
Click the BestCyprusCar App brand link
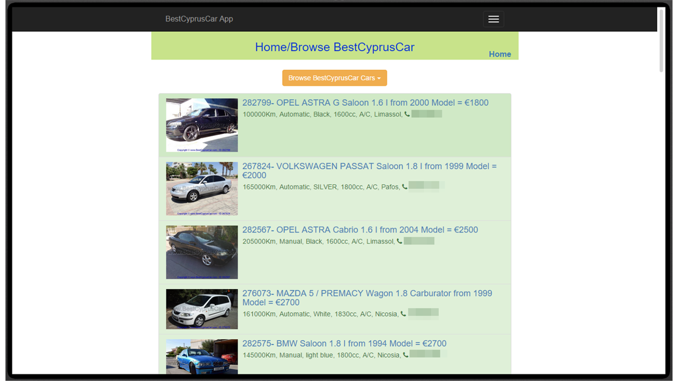(x=199, y=19)
